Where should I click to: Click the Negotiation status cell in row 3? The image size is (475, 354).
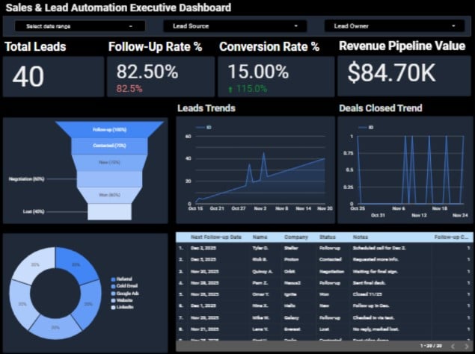[331, 272]
